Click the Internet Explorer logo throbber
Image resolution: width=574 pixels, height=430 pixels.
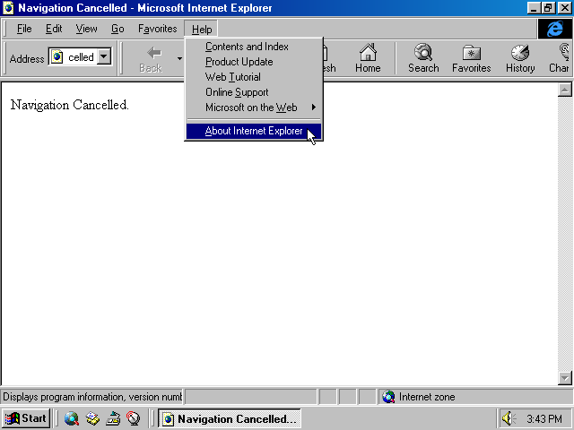554,29
